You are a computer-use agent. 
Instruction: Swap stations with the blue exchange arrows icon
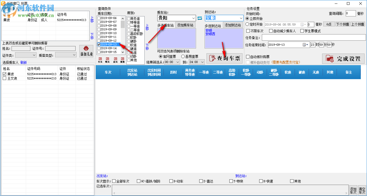pyautogui.click(x=199, y=18)
